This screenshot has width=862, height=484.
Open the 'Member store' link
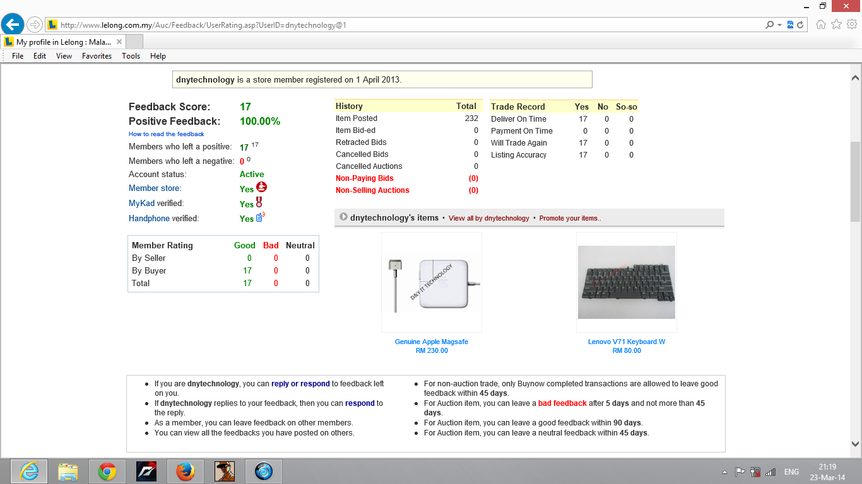pyautogui.click(x=154, y=188)
